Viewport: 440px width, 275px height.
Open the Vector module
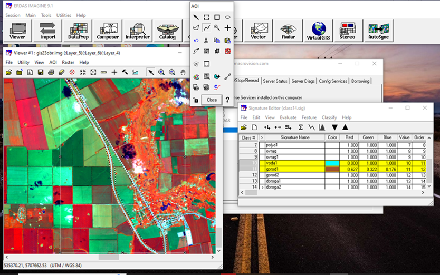point(258,31)
